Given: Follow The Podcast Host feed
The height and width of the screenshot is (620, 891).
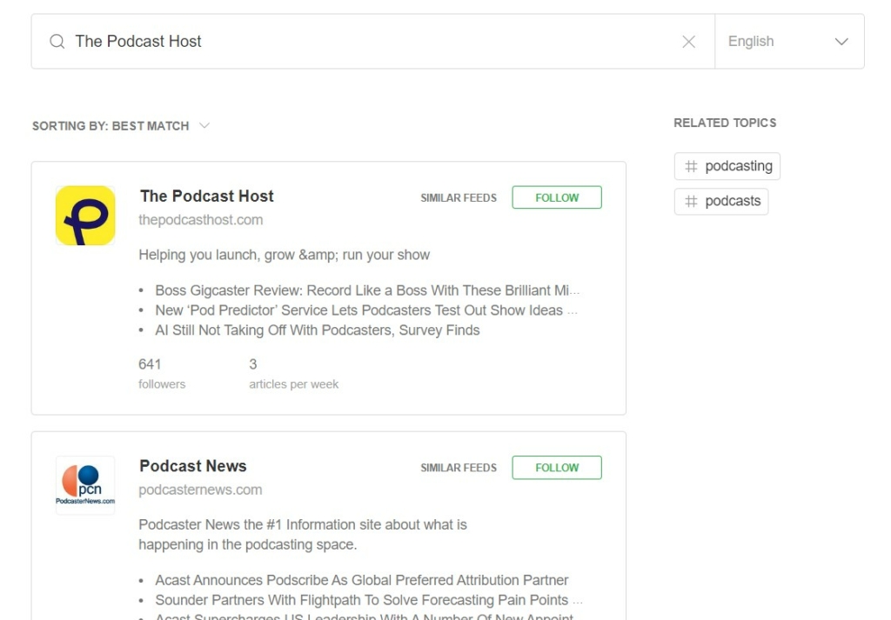Looking at the screenshot, I should (556, 197).
